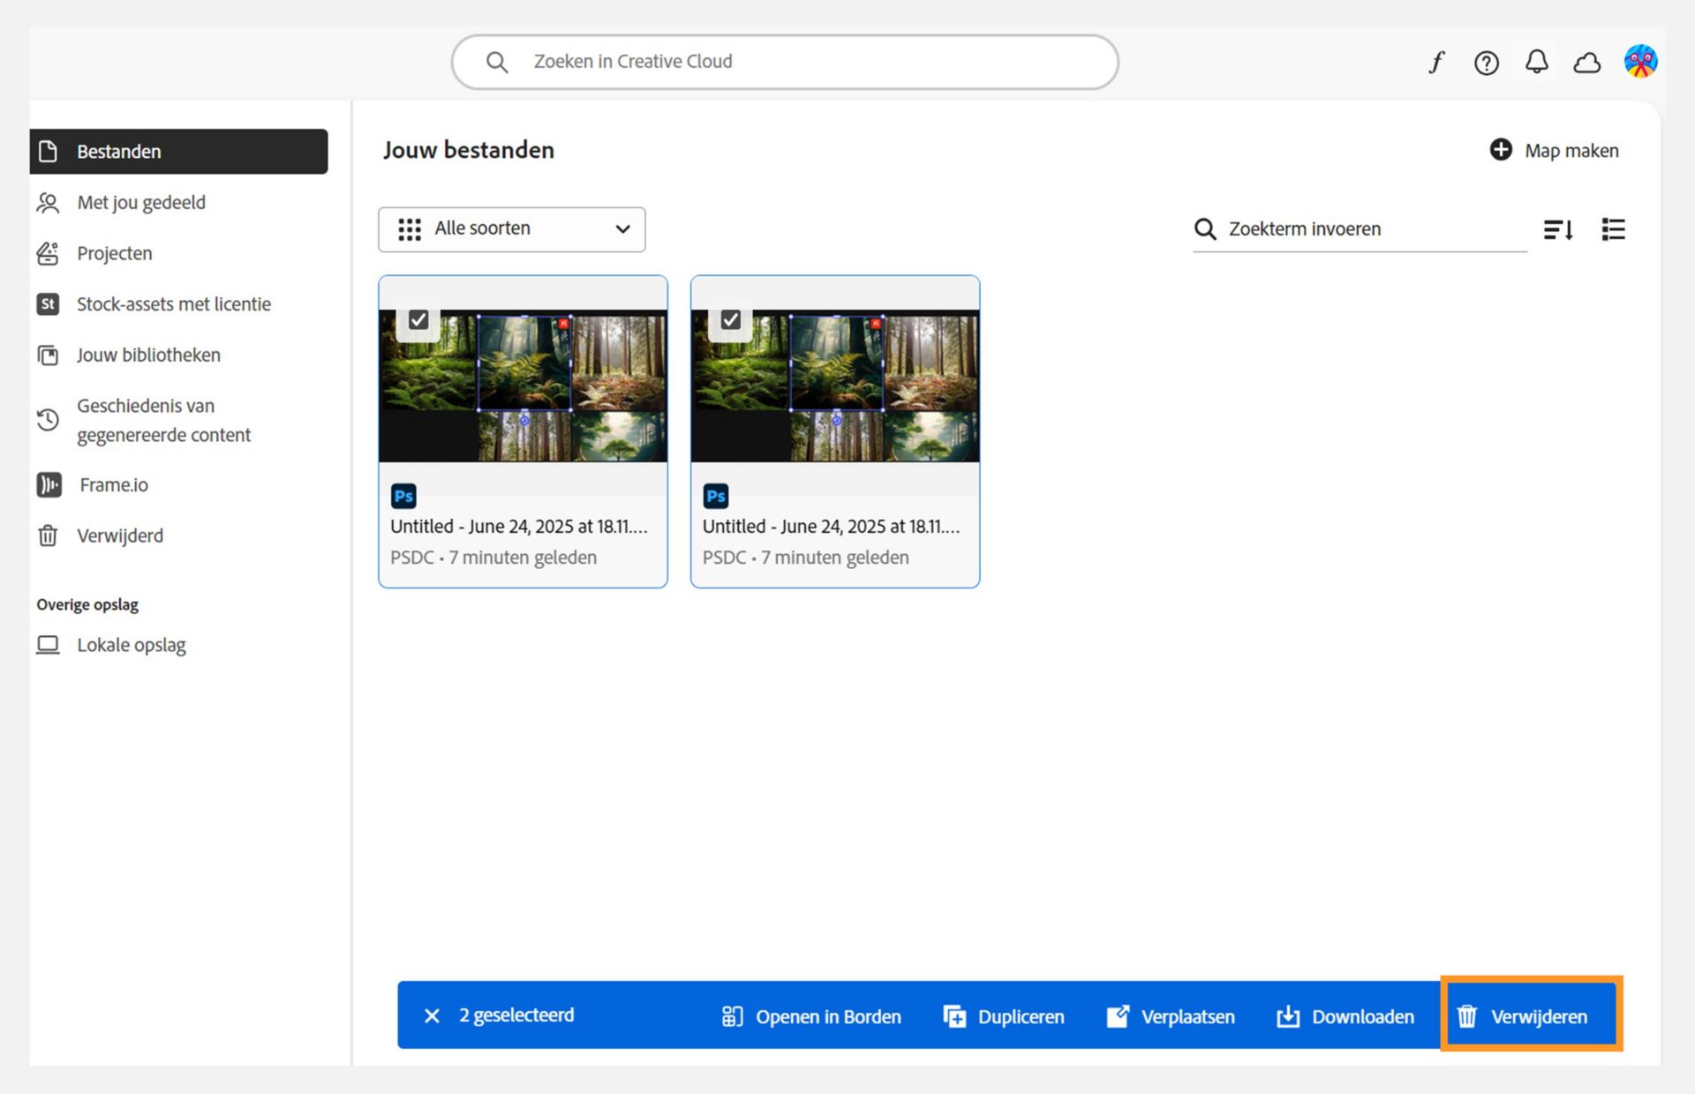Click the Verplaatsen button
The image size is (1695, 1094).
pos(1171,1016)
